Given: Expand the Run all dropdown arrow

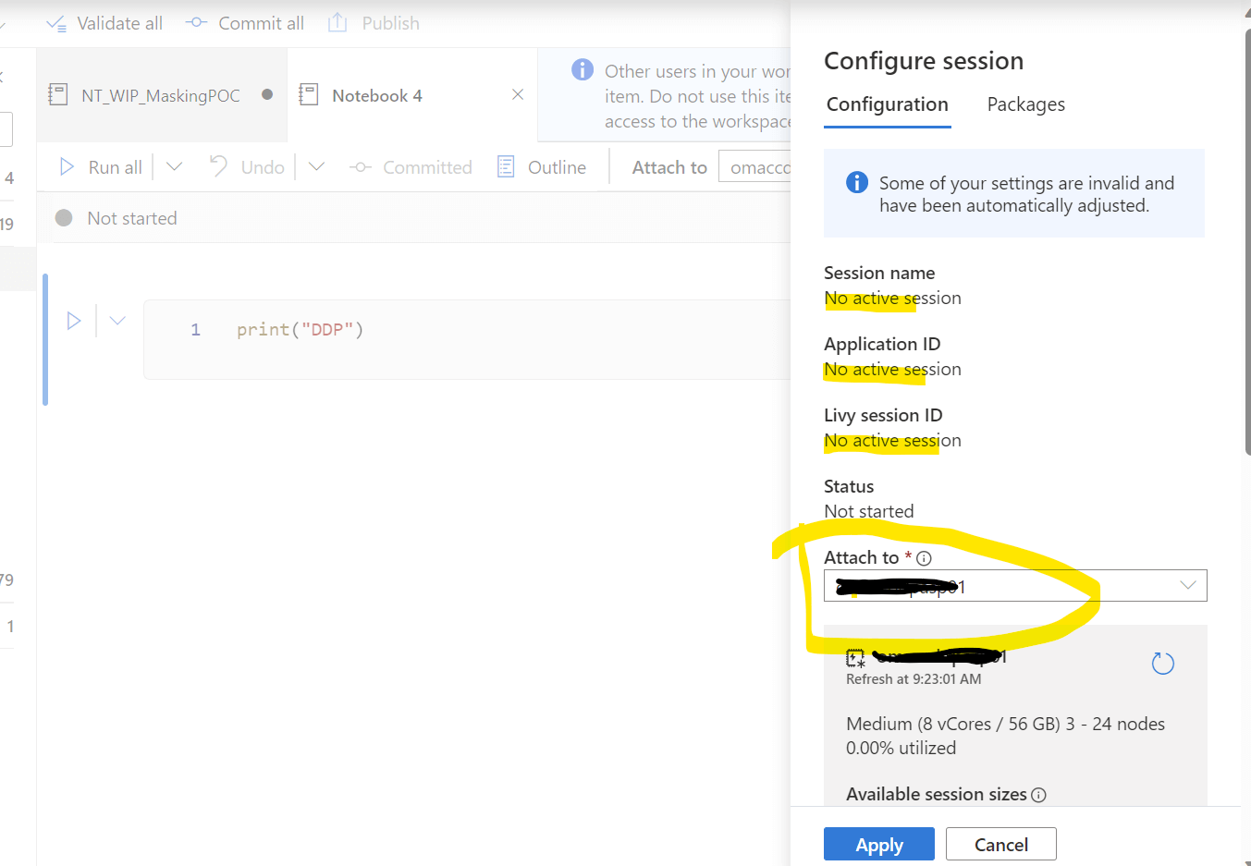Looking at the screenshot, I should point(174,167).
